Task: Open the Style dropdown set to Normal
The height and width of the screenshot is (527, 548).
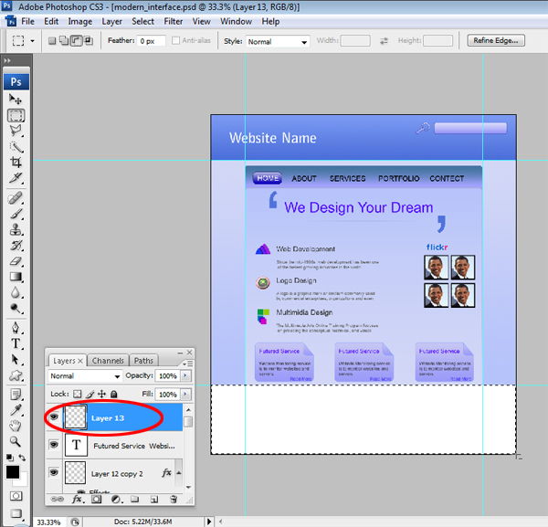Action: point(278,42)
